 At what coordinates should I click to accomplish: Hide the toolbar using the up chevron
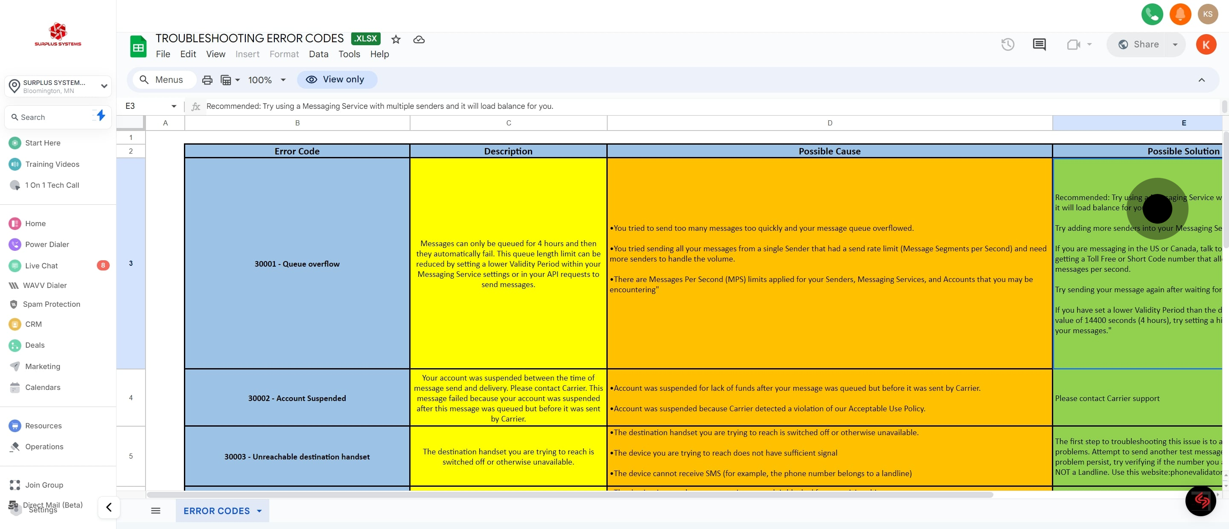point(1201,80)
